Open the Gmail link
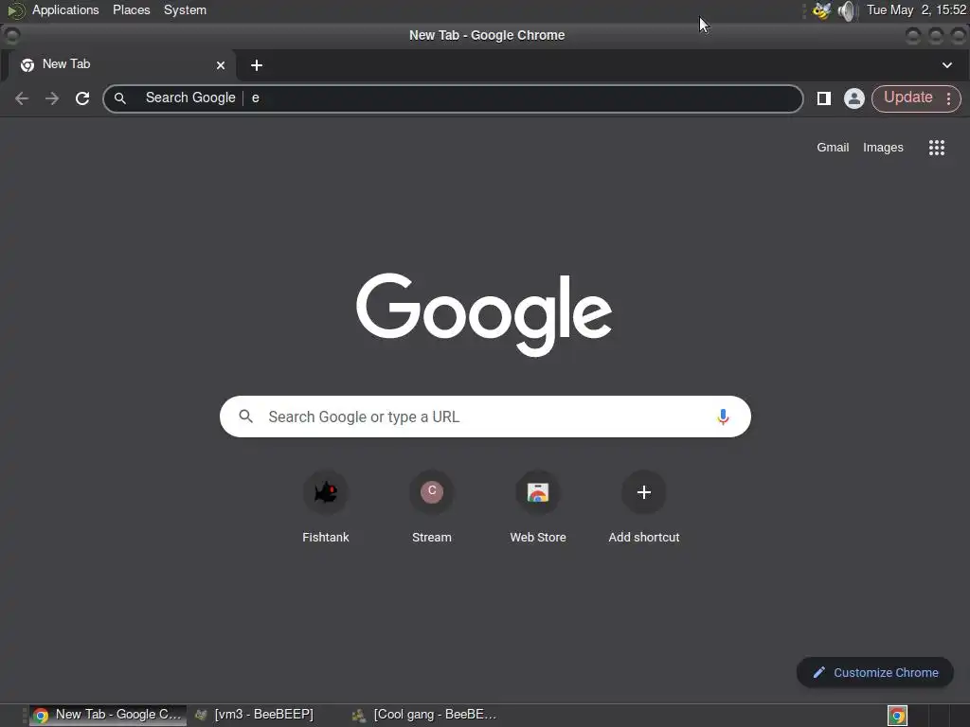 click(x=832, y=147)
